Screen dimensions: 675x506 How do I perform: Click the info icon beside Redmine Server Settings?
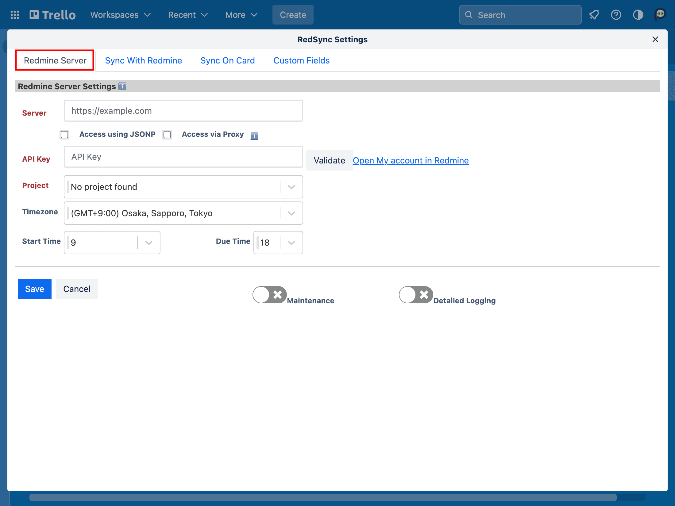pos(122,86)
